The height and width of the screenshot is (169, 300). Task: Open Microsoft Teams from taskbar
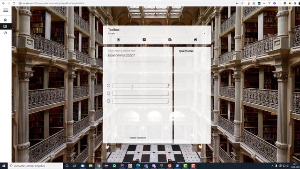click(146, 166)
